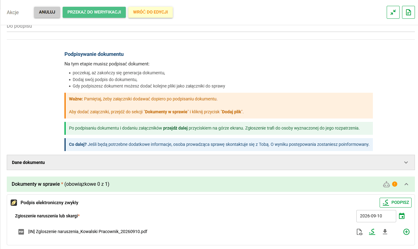Image resolution: width=418 pixels, height=249 pixels.
Task: Click the bullet Dodaj swój podpis do dokumentu
Action: [x=105, y=80]
